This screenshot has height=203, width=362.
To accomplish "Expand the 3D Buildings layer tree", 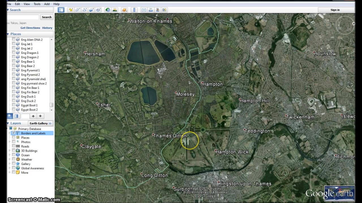I will [x=9, y=151].
